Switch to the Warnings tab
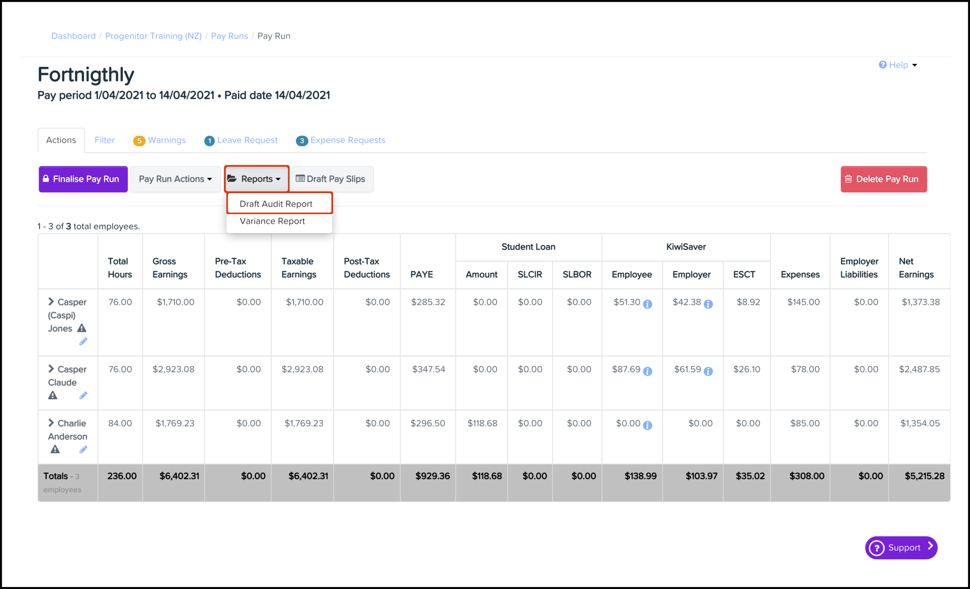This screenshot has width=970, height=589. pos(160,140)
